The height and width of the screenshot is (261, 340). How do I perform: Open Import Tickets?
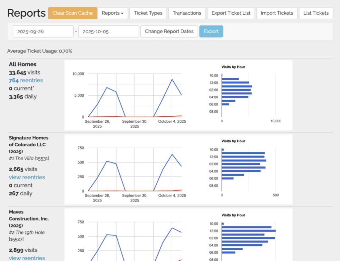pos(277,13)
